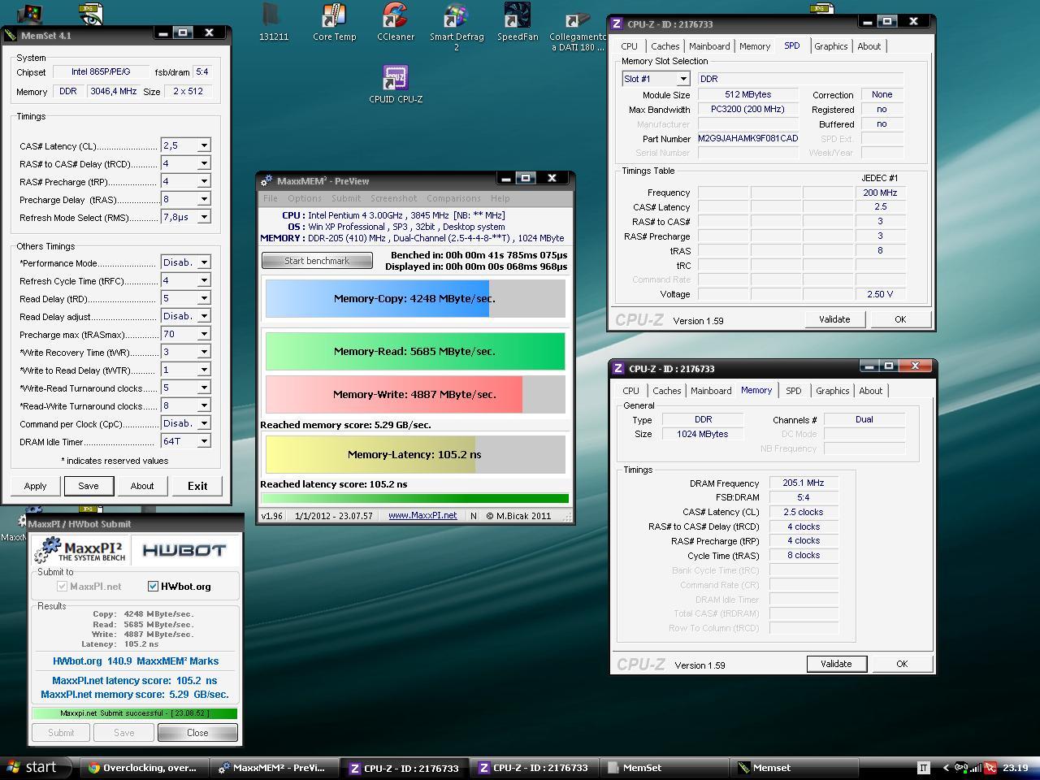The image size is (1040, 780).
Task: Click the Apply button in MemSet
Action: click(x=35, y=486)
